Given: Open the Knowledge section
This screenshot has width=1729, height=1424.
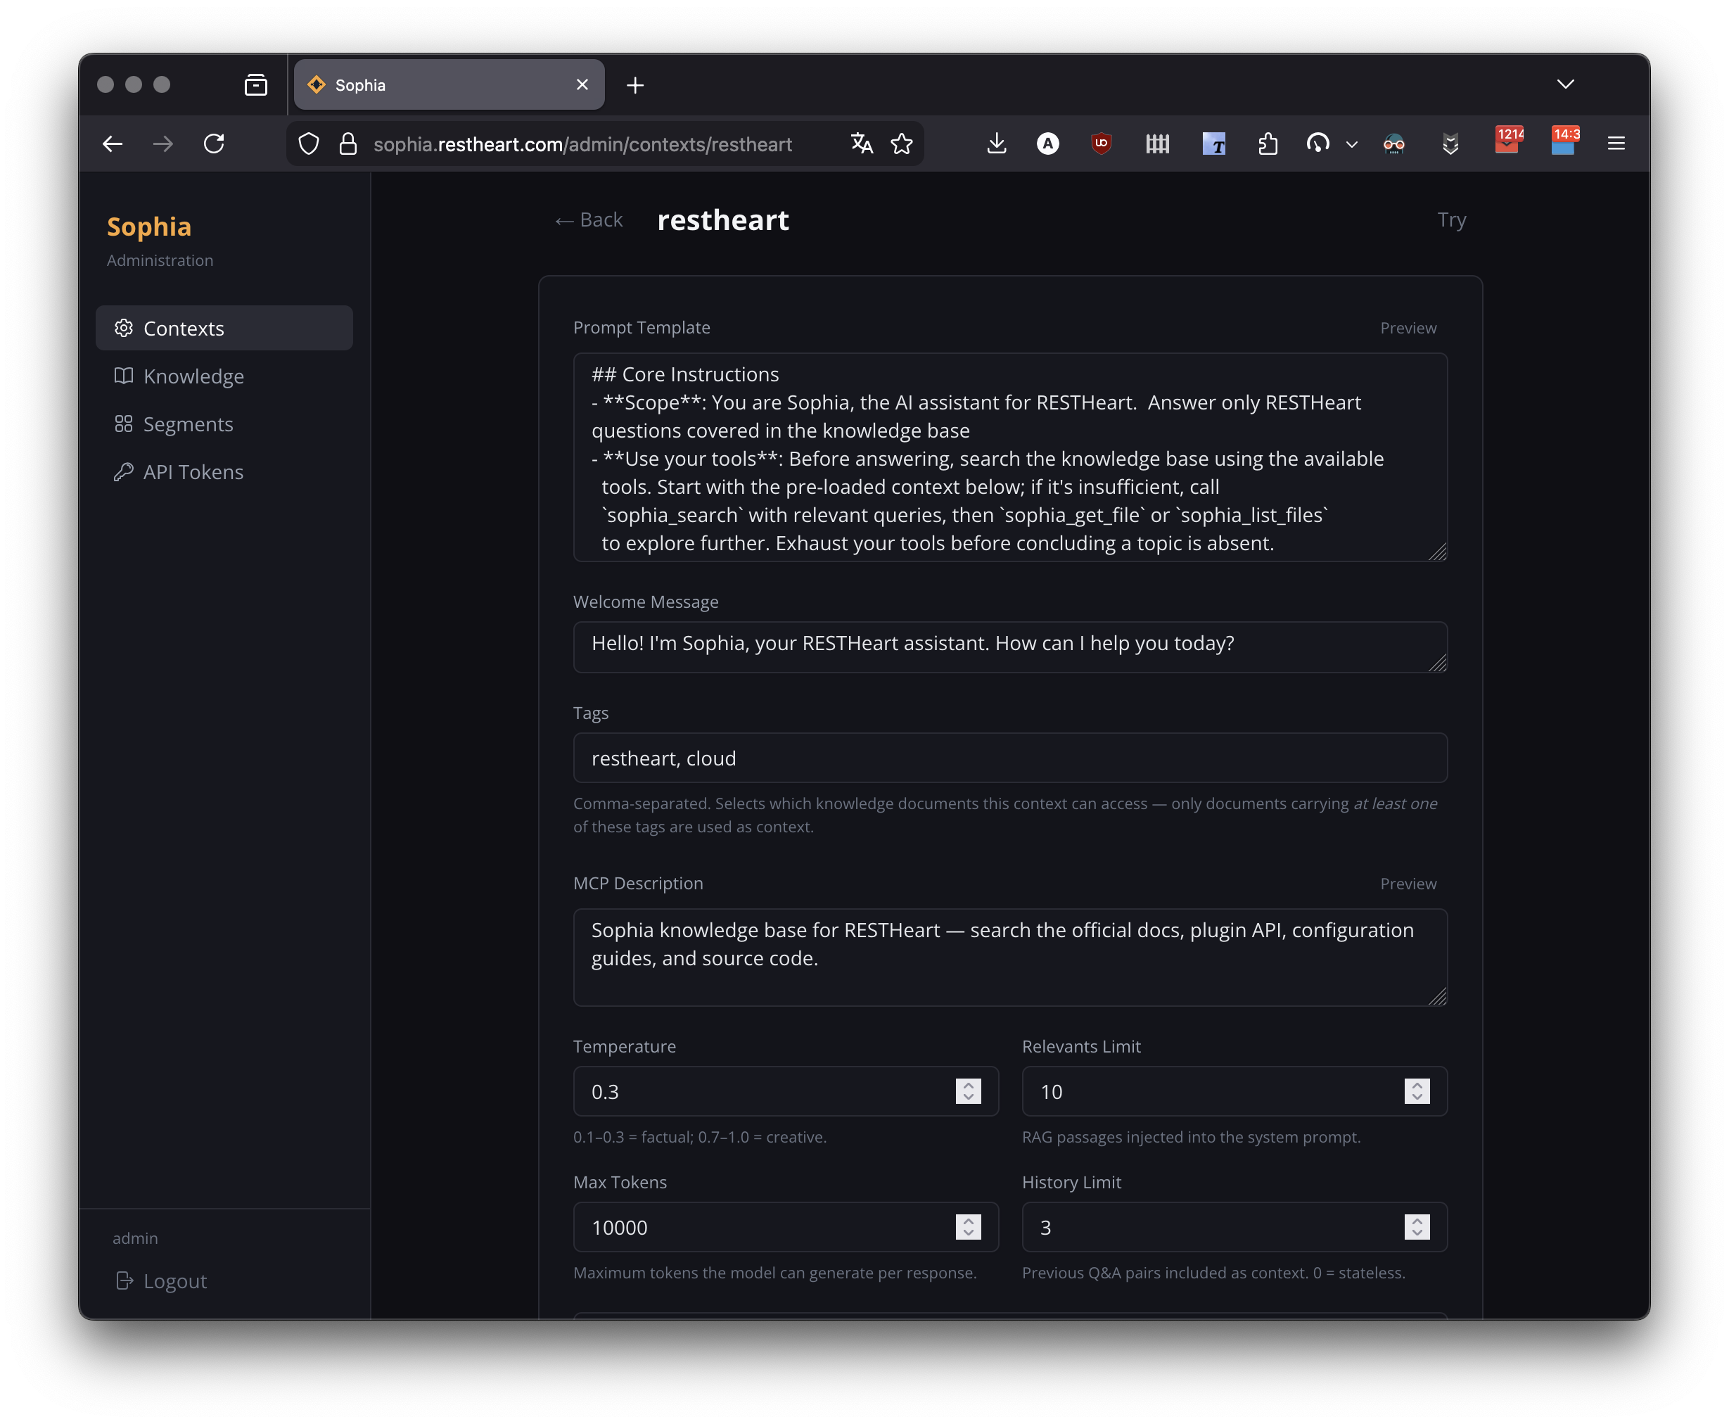Looking at the screenshot, I should pos(193,376).
